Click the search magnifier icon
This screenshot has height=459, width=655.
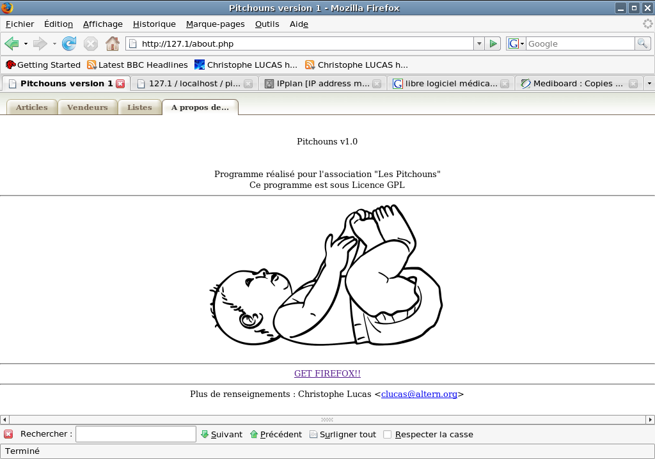click(642, 43)
